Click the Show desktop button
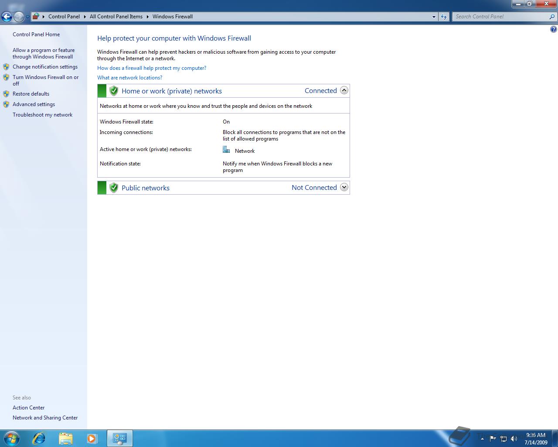Viewport: 558px width, 447px height. pos(555,439)
